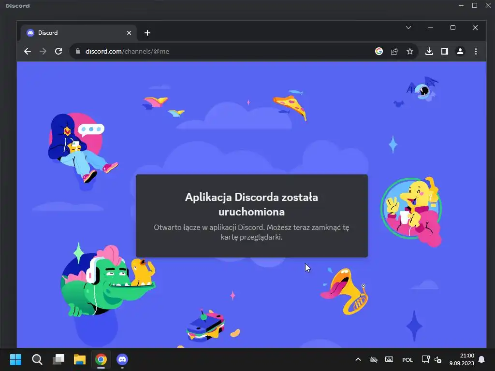
Task: Maximize the Chrome window
Action: click(452, 28)
